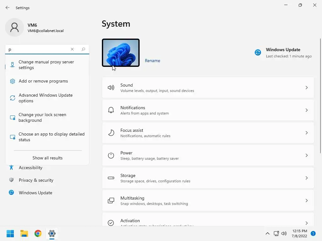Click the Notifications bell icon
The image size is (322, 241).
pos(111,110)
